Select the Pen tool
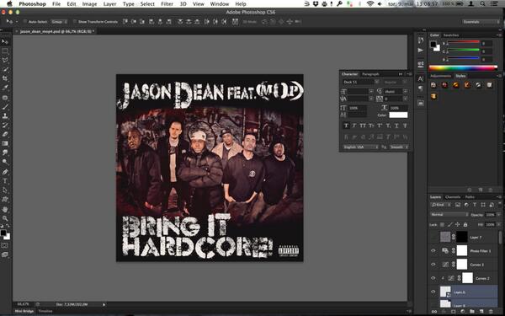 point(5,172)
